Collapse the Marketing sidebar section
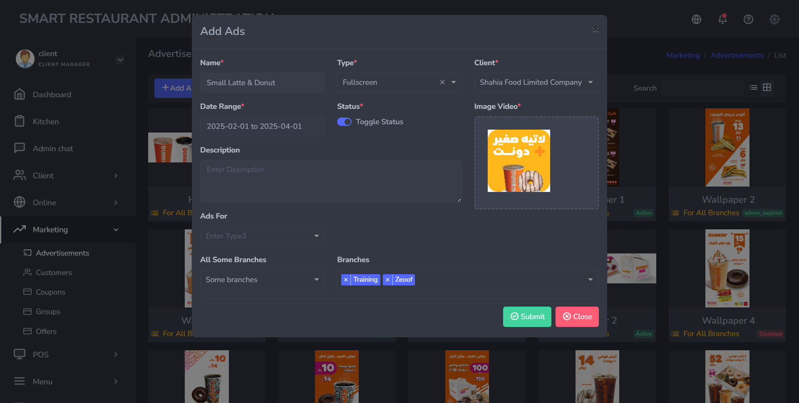 point(116,230)
